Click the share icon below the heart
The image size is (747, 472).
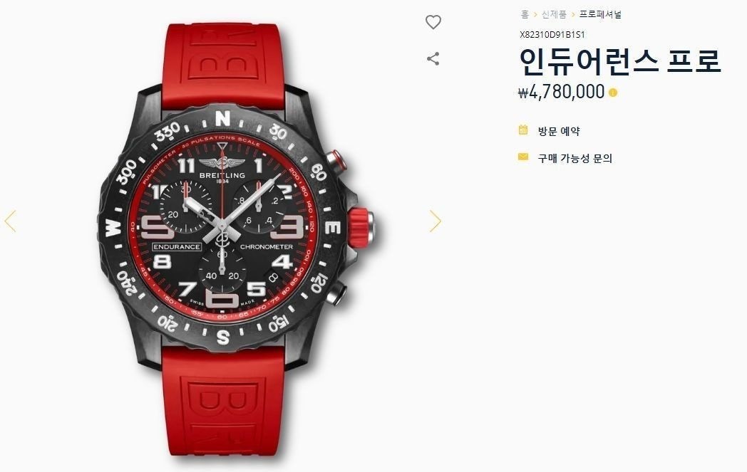tap(433, 59)
